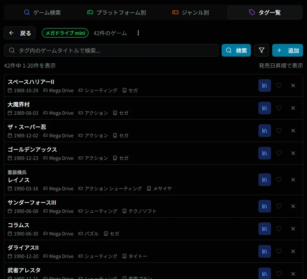Remove ダライアスII from tag

pos(293,251)
